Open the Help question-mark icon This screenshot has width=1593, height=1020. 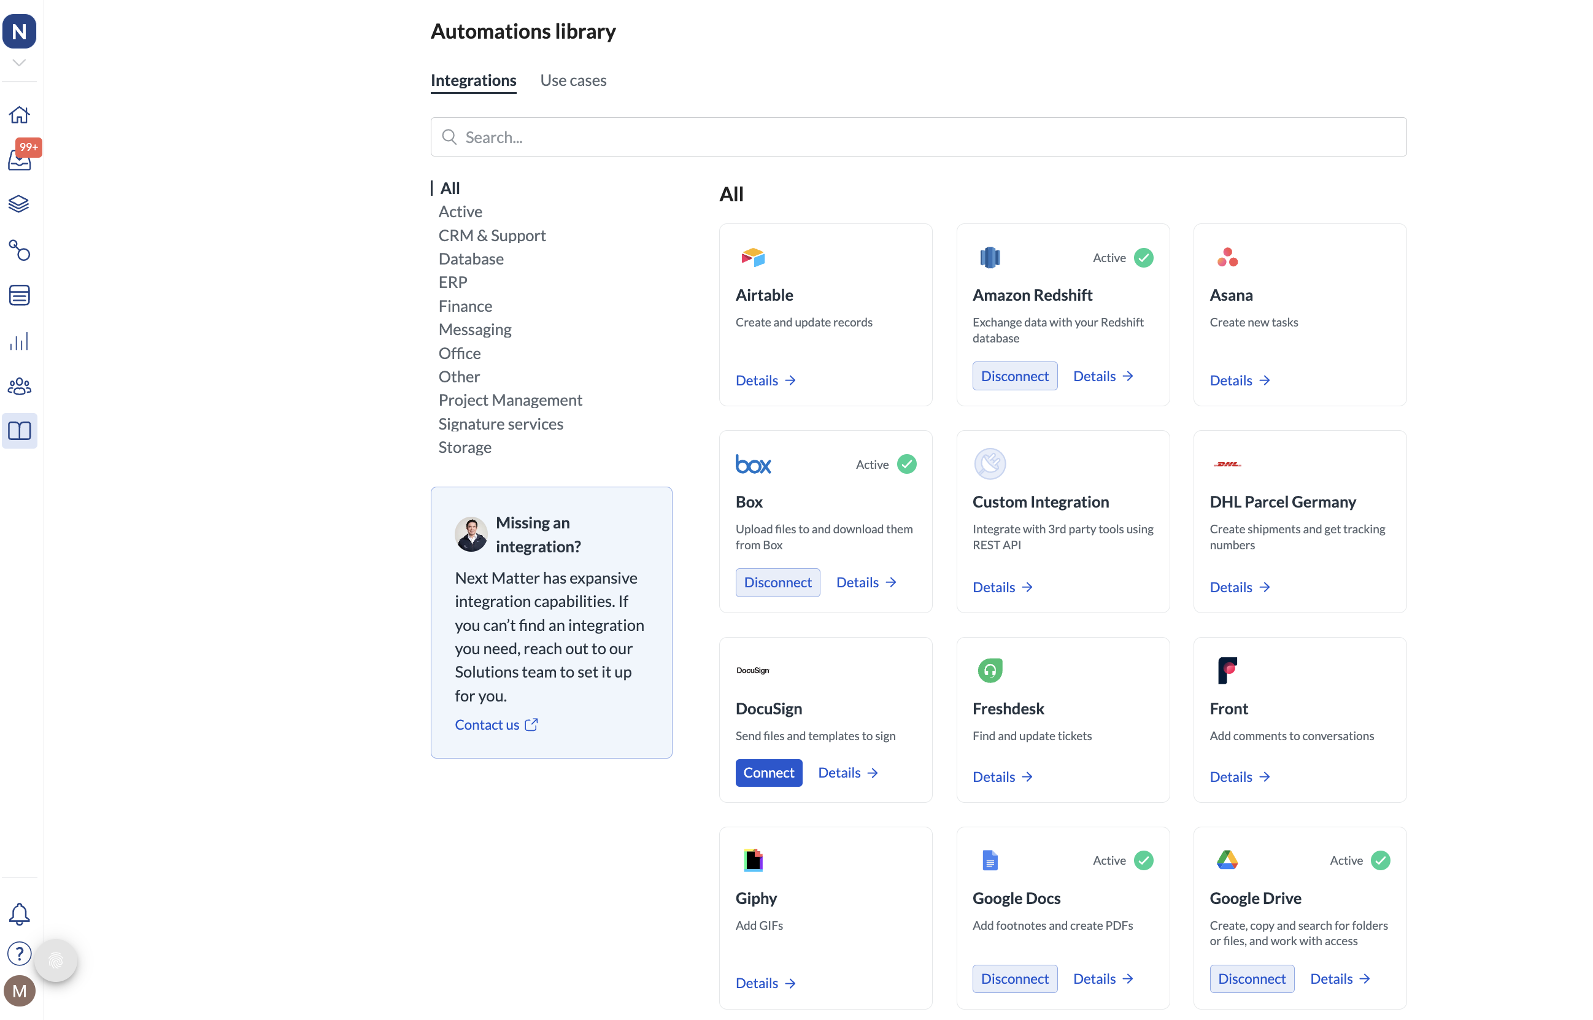(x=20, y=954)
